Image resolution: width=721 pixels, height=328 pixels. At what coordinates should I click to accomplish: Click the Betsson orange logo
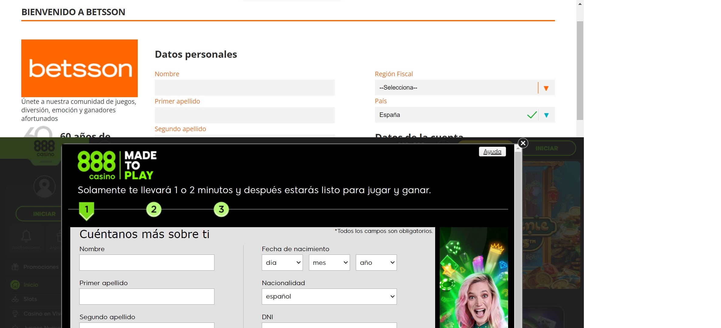79,68
